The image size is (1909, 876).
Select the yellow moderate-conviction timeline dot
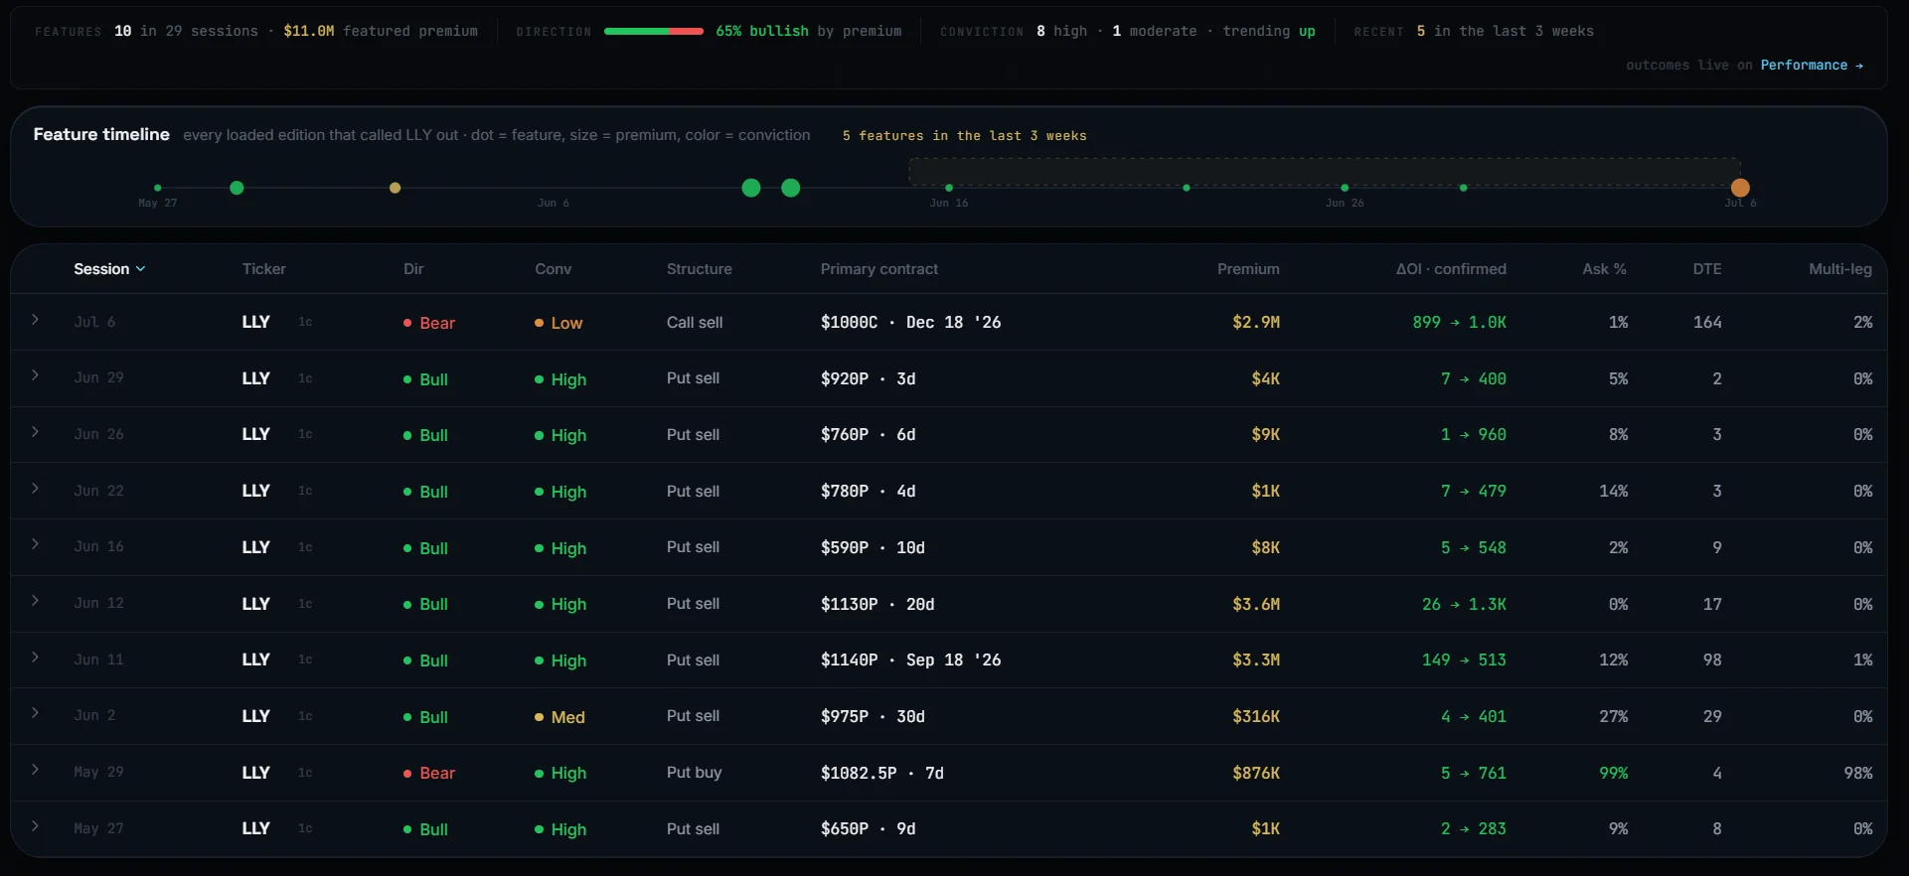pos(396,188)
